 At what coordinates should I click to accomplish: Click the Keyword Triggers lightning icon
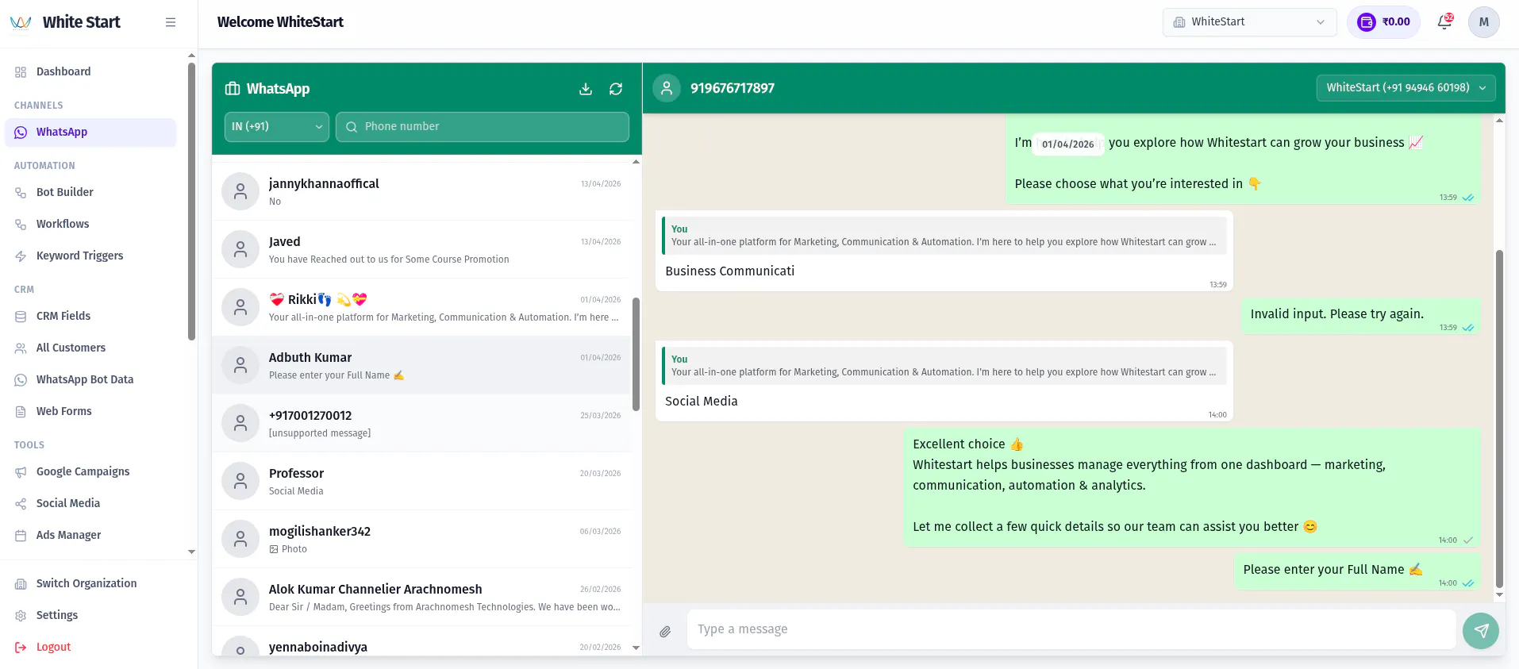(21, 256)
